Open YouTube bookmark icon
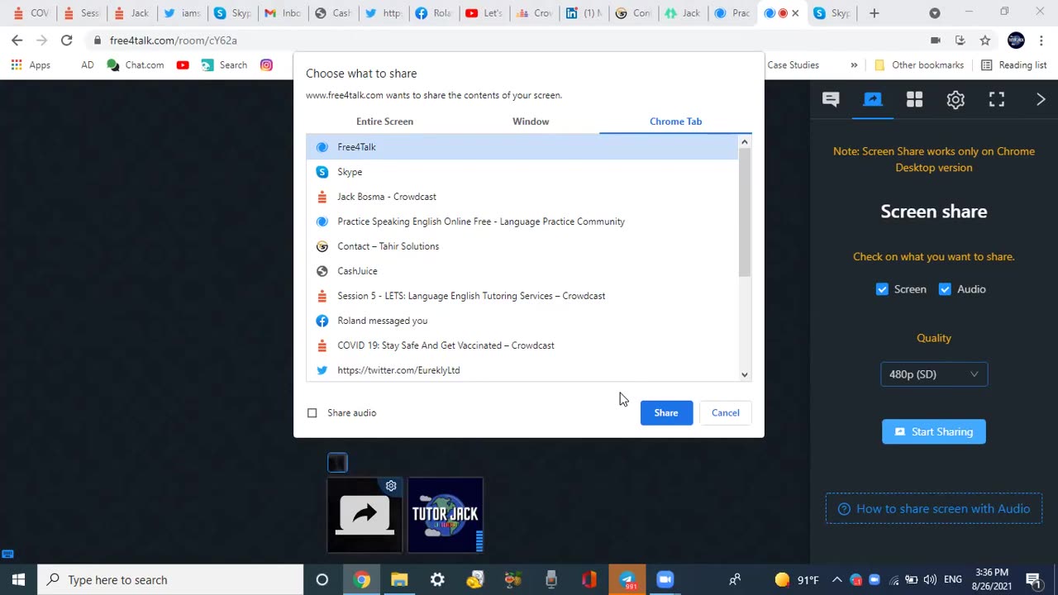 [x=183, y=65]
